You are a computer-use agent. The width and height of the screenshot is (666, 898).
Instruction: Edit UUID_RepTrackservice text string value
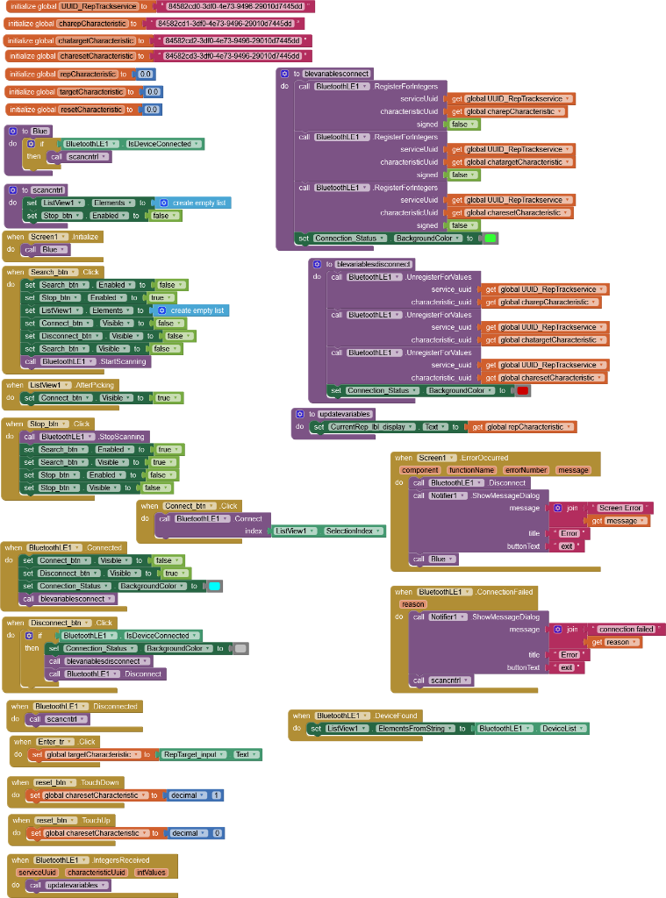pos(235,6)
